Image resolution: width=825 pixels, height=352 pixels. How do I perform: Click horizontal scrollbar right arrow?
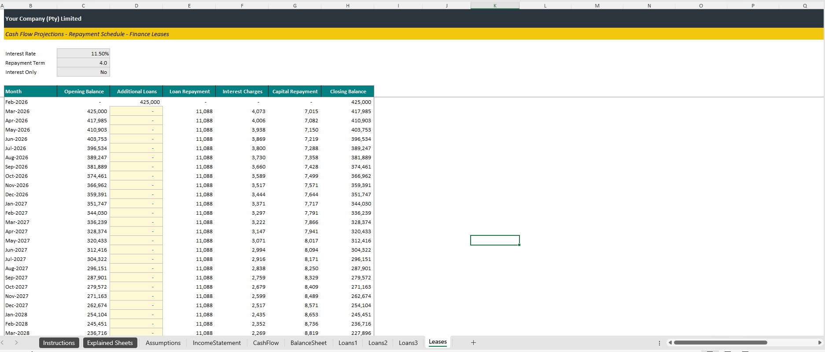[x=820, y=343]
